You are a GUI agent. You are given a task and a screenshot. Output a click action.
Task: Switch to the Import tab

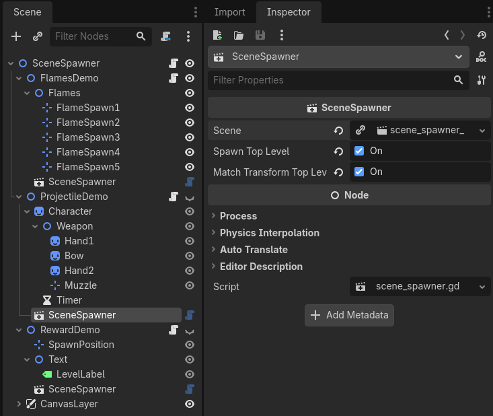click(x=229, y=12)
